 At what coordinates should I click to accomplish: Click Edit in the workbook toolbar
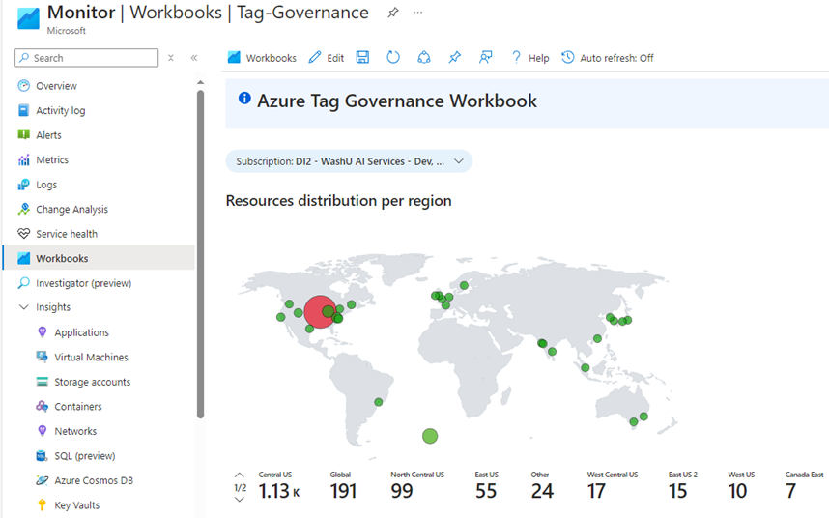327,58
